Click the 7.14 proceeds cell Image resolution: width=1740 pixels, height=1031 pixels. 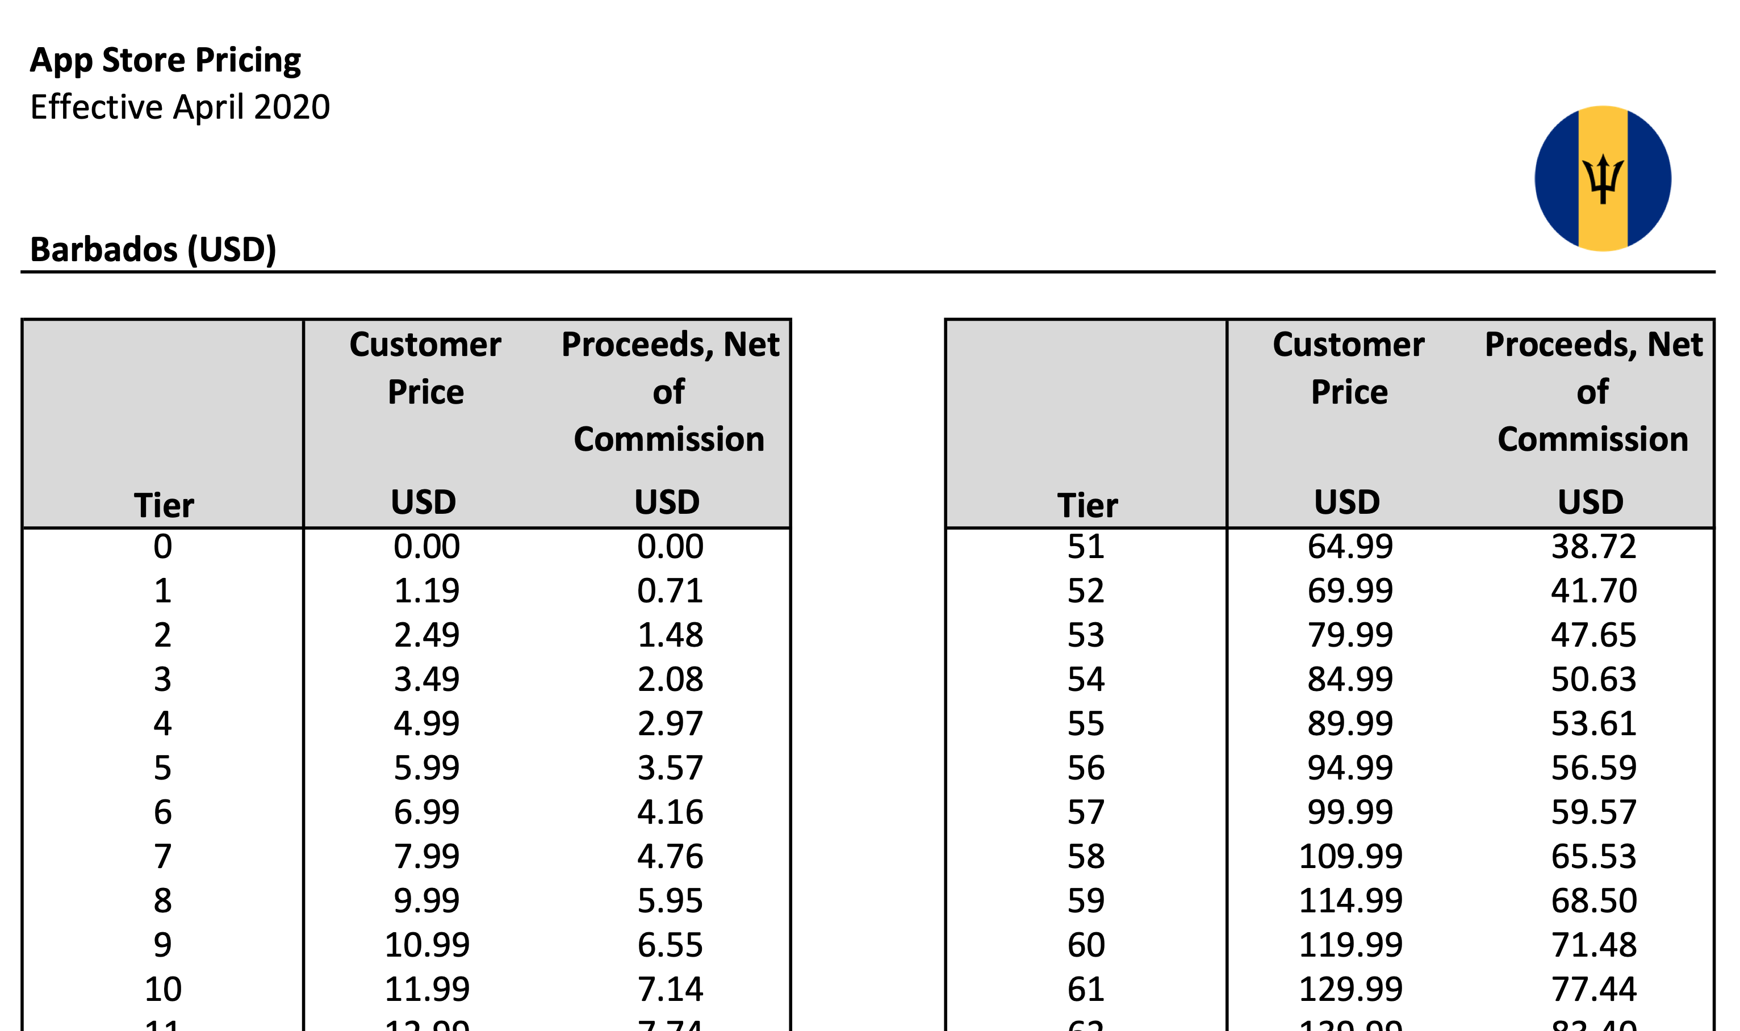tap(670, 988)
